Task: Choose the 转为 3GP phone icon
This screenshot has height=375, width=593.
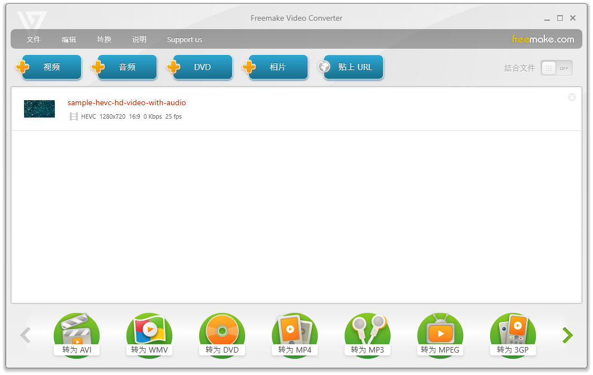Action: click(513, 335)
